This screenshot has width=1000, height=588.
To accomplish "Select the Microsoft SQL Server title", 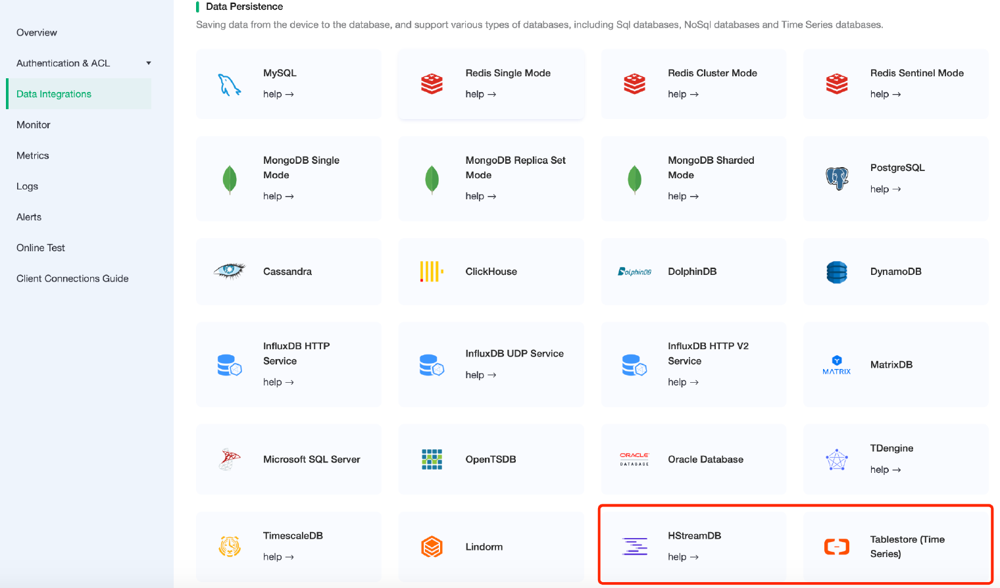I will 312,460.
